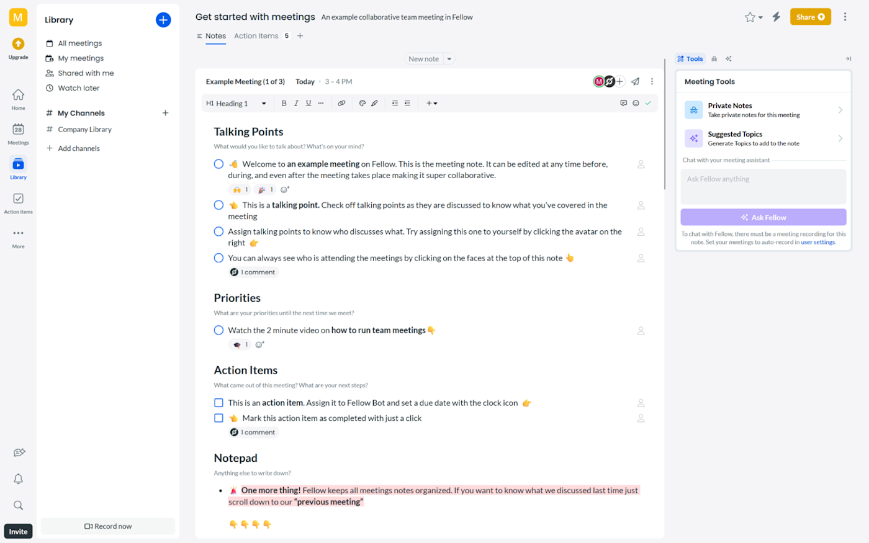The image size is (869, 543).
Task: Add a channel with plus beside My Channels
Action: tap(165, 113)
